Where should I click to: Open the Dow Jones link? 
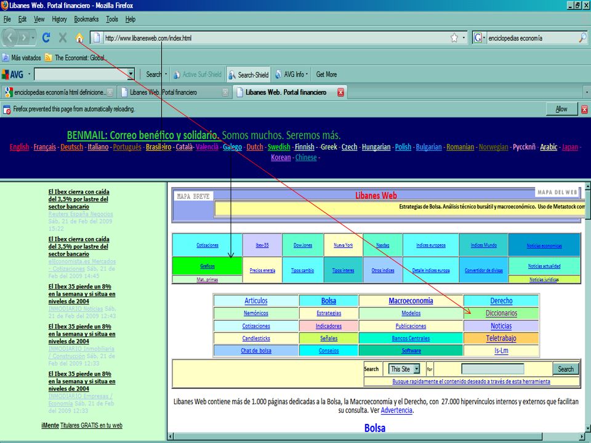(x=303, y=245)
